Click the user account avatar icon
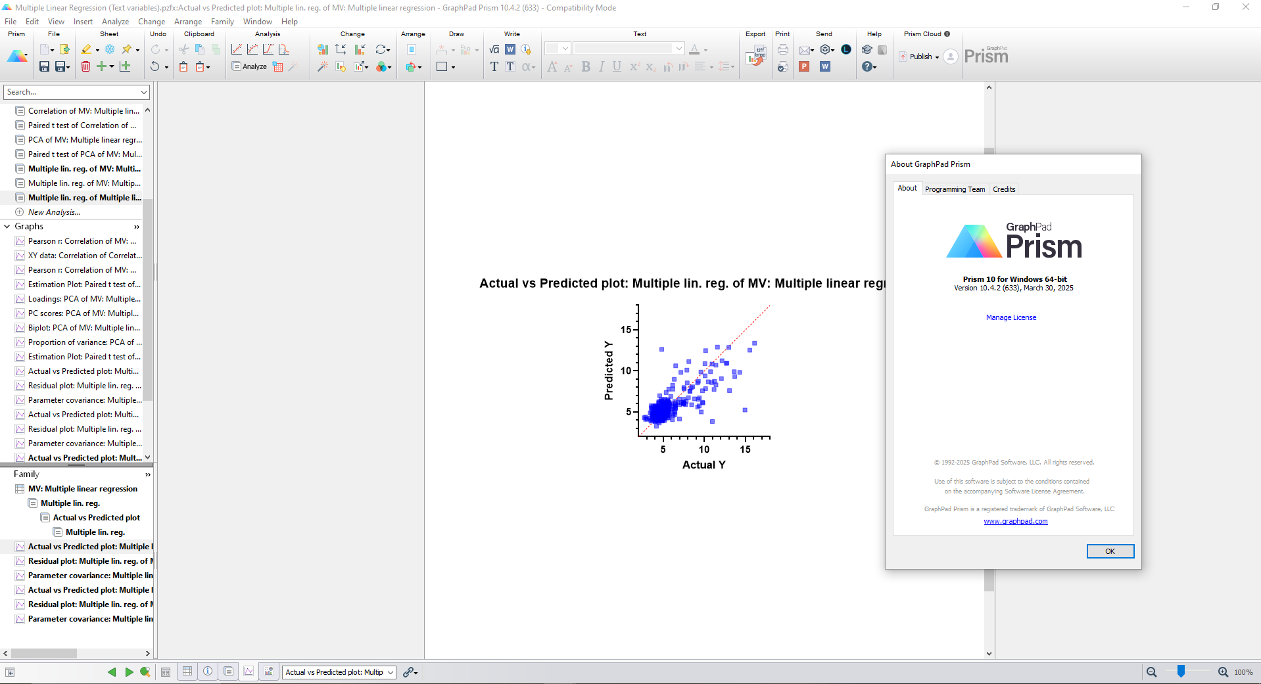Screen dimensions: 1261x684 pyautogui.click(x=951, y=57)
